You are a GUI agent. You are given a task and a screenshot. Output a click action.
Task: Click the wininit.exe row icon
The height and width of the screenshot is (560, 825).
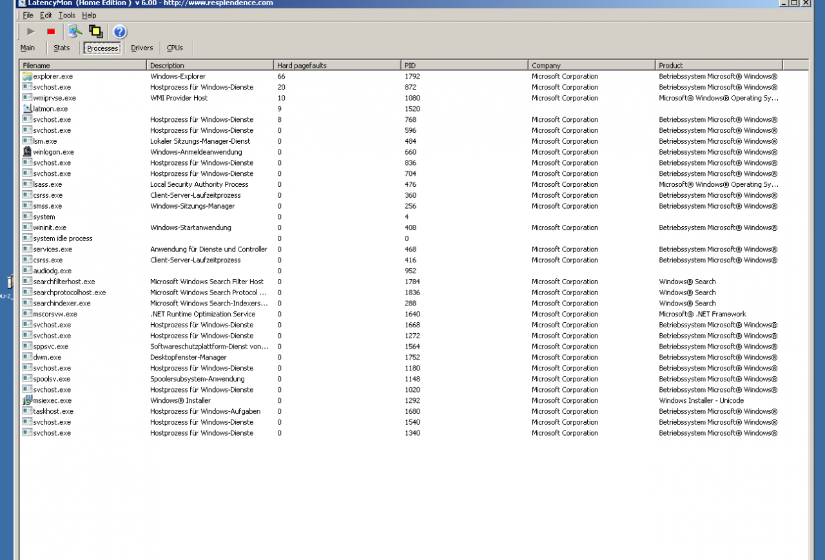click(x=27, y=227)
